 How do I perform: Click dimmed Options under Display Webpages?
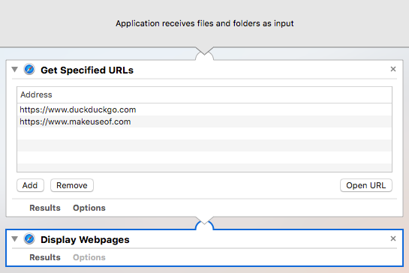click(x=89, y=257)
